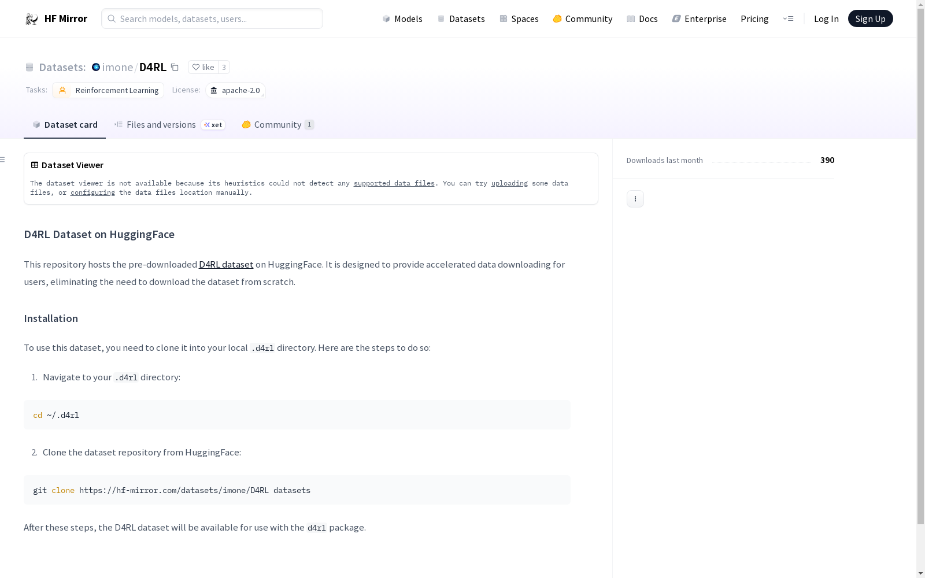Select the Dataset card tab
This screenshot has height=578, width=925.
pos(65,124)
